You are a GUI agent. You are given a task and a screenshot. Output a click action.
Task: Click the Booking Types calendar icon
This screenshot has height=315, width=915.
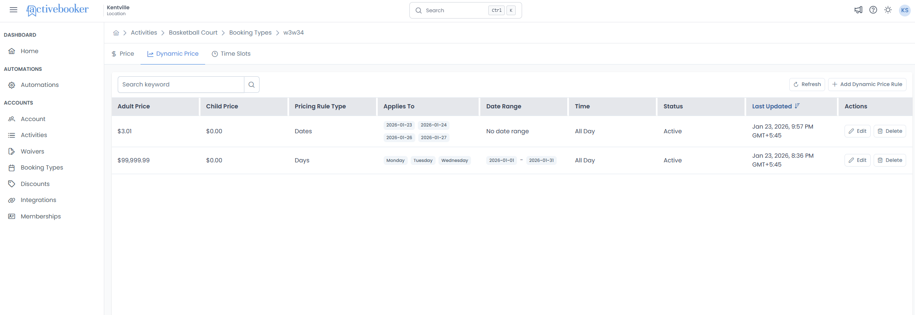click(x=12, y=168)
